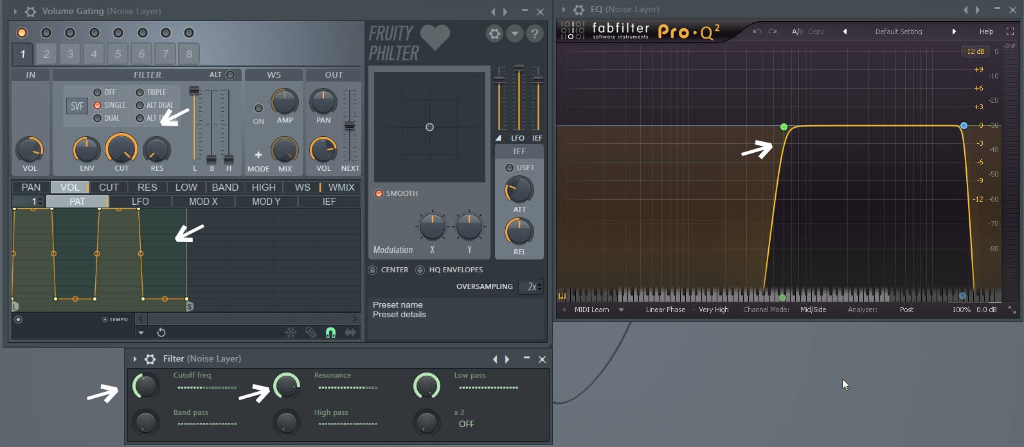Open Volume Gating plugin options gear
The width and height of the screenshot is (1024, 447).
coord(30,12)
